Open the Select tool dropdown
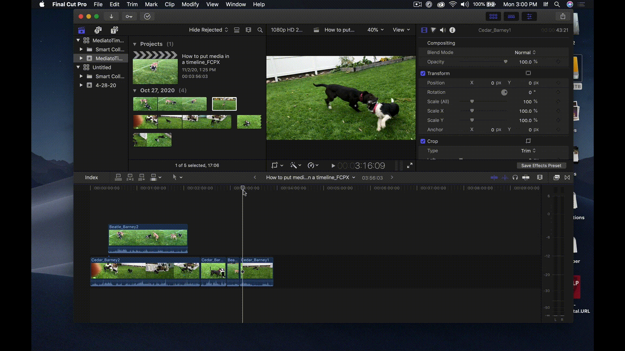This screenshot has height=351, width=625. [177, 177]
